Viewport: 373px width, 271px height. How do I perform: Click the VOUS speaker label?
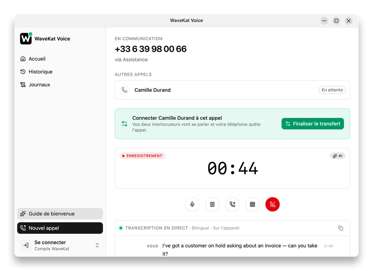pos(152,246)
